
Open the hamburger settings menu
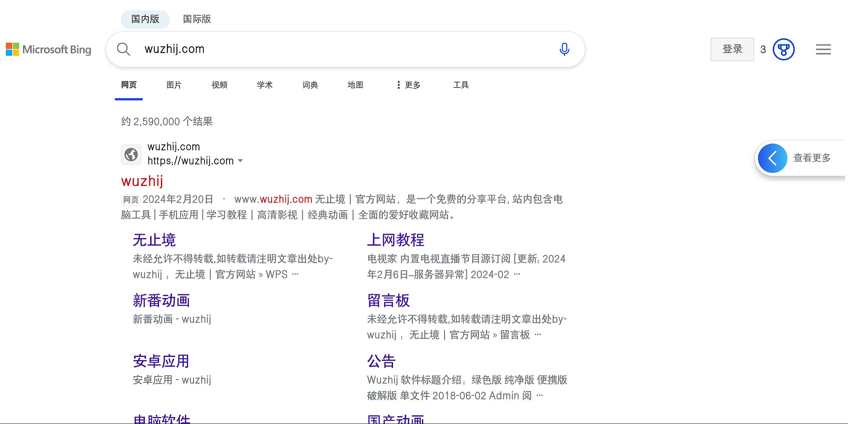pyautogui.click(x=823, y=49)
